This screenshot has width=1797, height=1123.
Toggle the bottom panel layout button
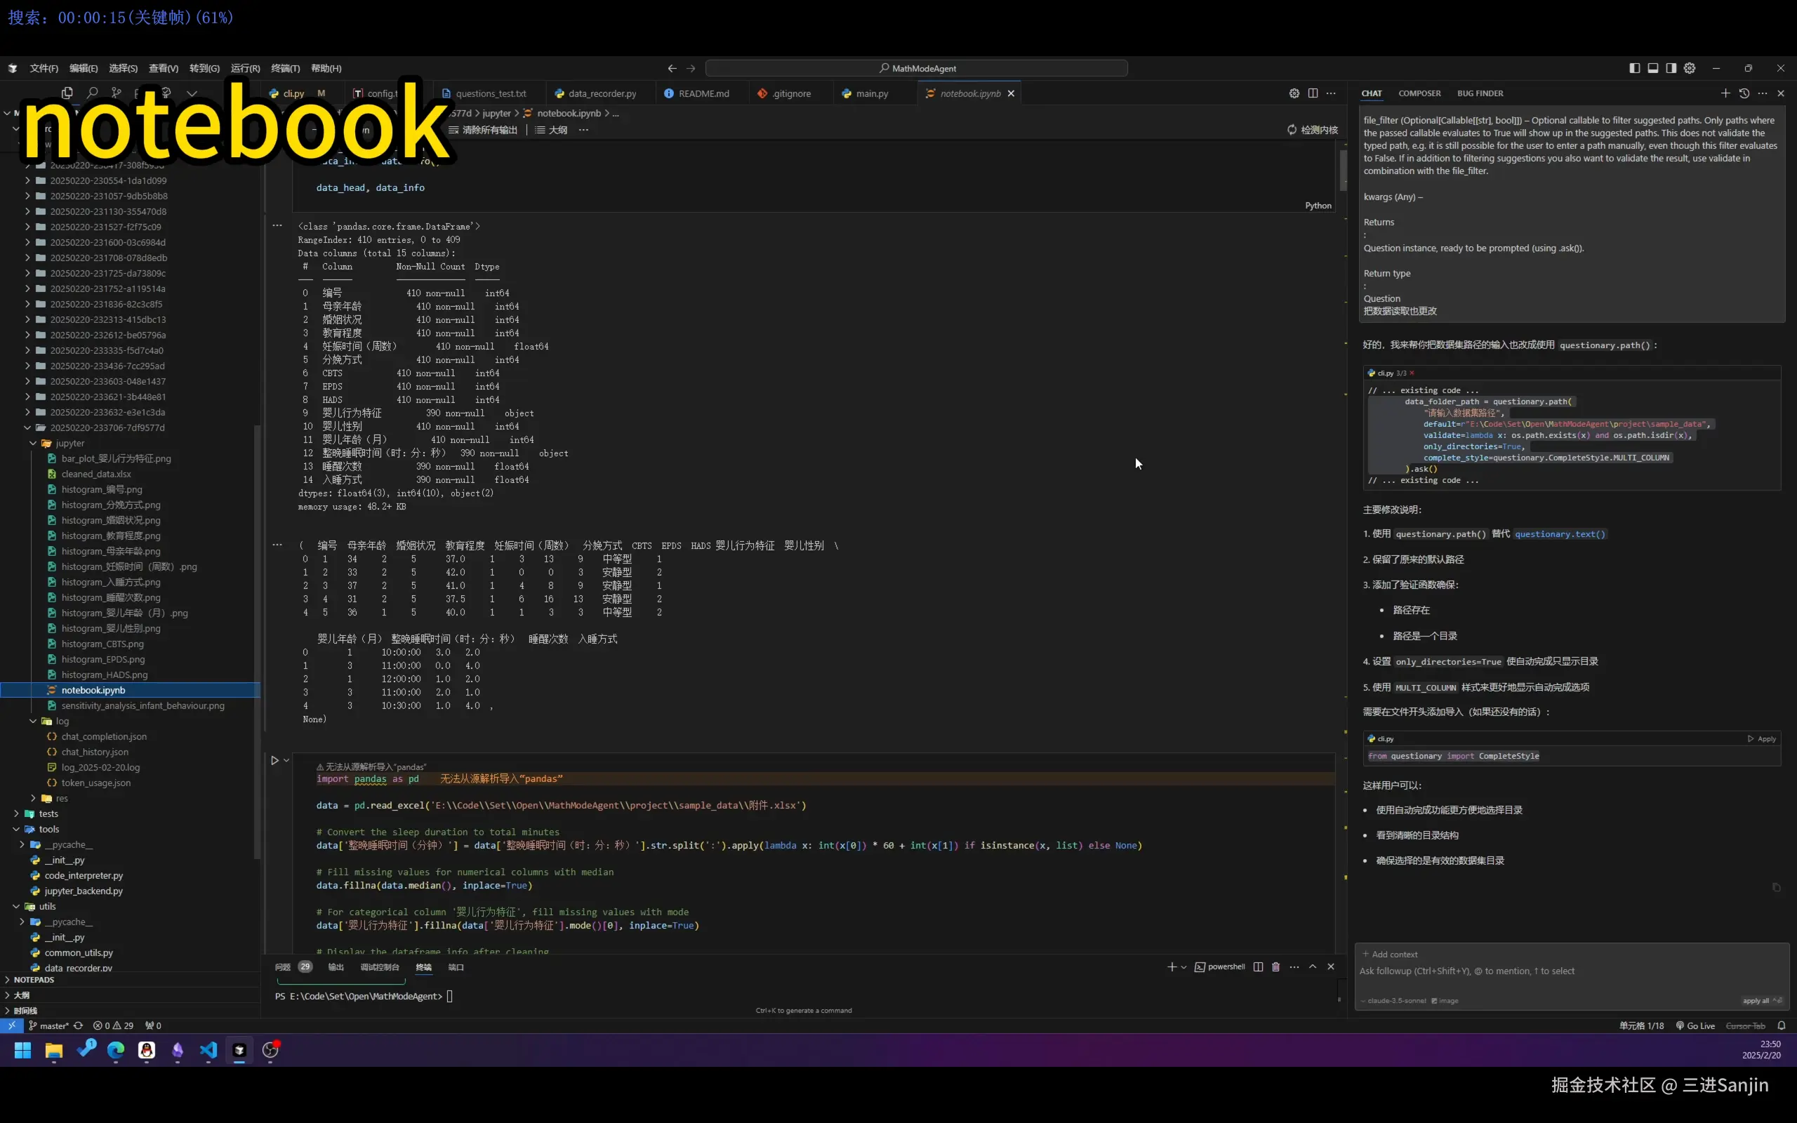1653,68
